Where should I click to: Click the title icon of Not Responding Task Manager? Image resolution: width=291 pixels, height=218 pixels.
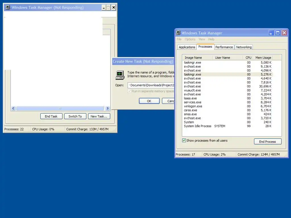tap(8, 7)
